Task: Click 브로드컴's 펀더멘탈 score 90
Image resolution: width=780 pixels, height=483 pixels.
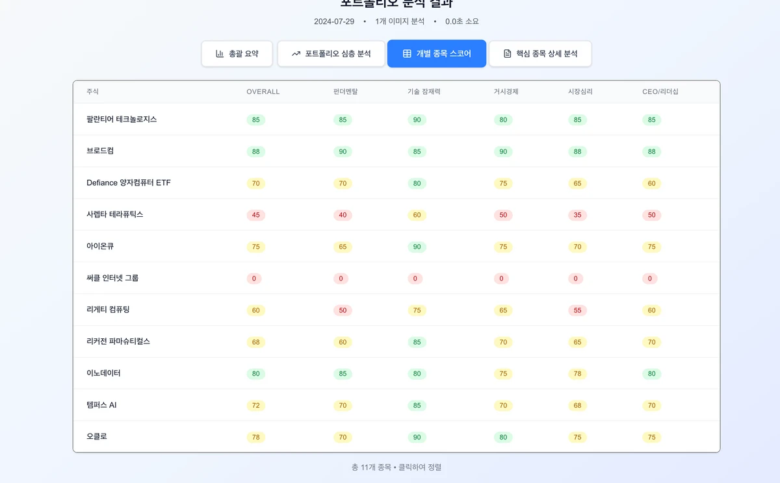Action: tap(343, 152)
